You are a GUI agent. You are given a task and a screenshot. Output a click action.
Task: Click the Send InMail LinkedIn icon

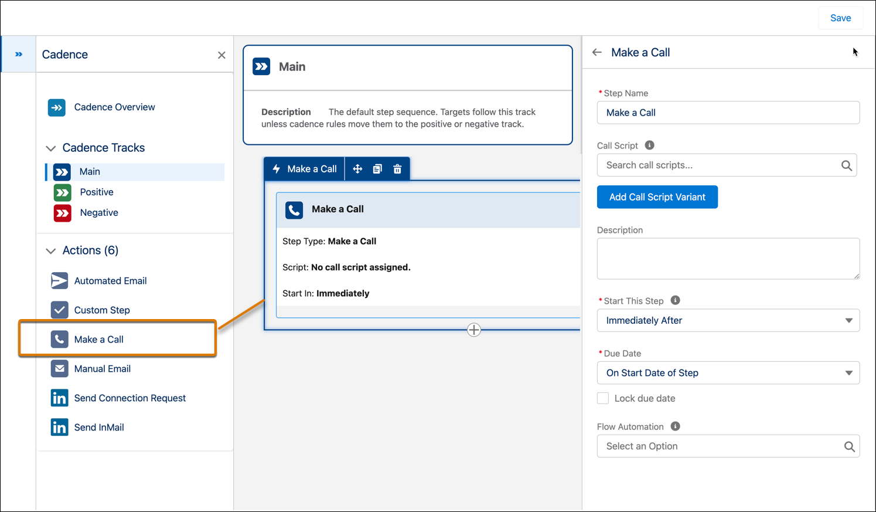(59, 428)
